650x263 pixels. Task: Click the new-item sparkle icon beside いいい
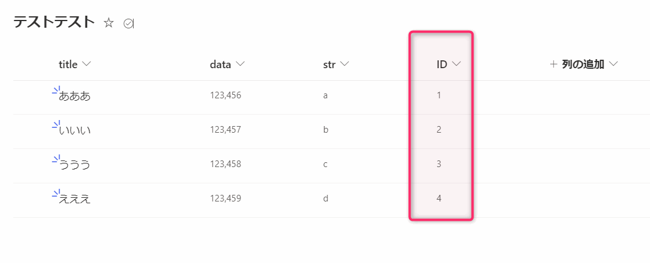pos(56,125)
